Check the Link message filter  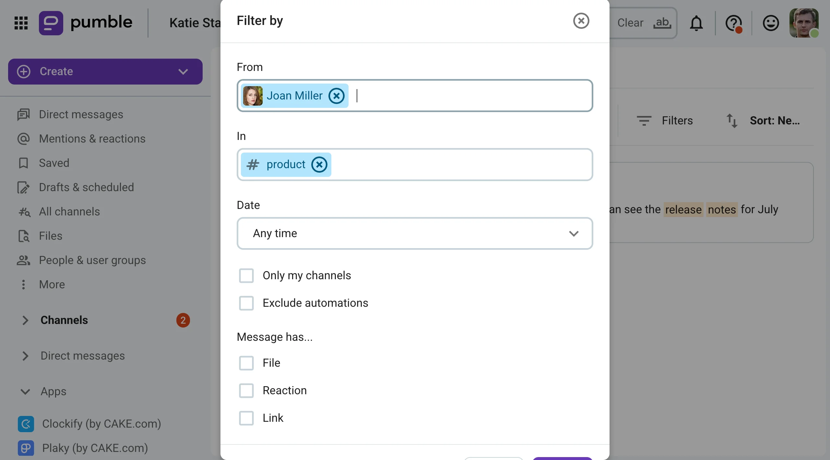(x=246, y=418)
